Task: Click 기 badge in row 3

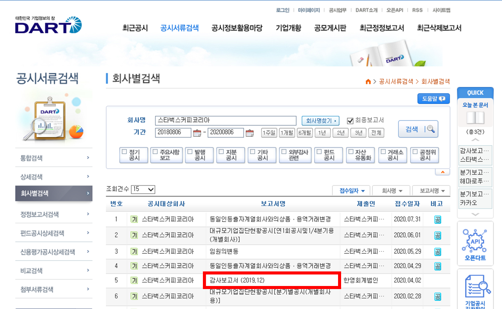Action: click(x=134, y=251)
